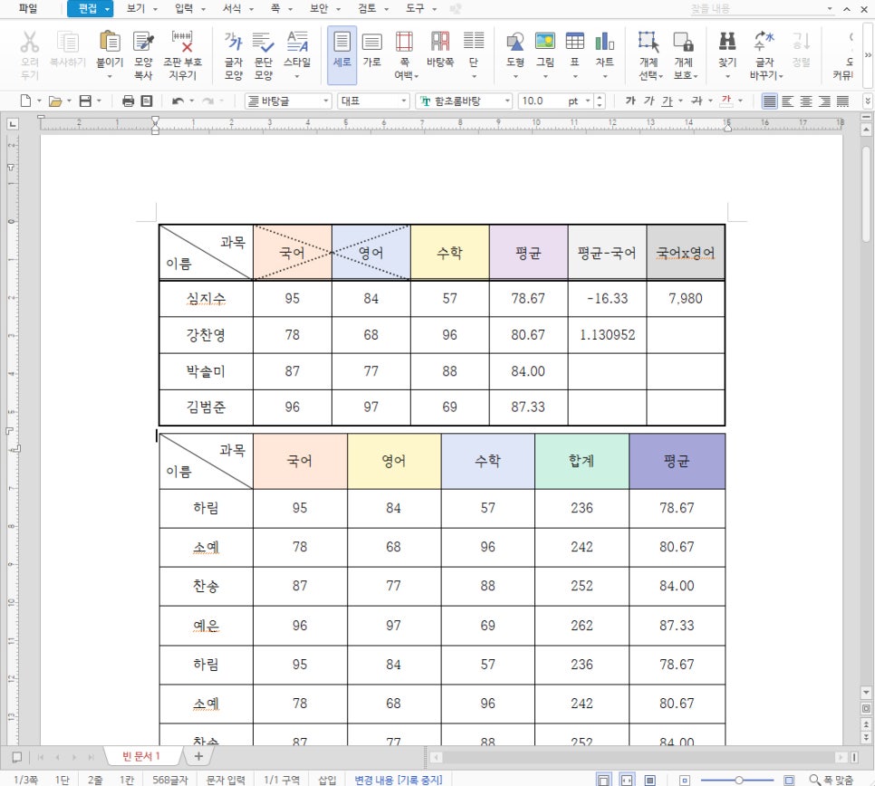The image size is (875, 786).
Task: Open 찾기 find binoculars icon
Action: click(x=727, y=43)
